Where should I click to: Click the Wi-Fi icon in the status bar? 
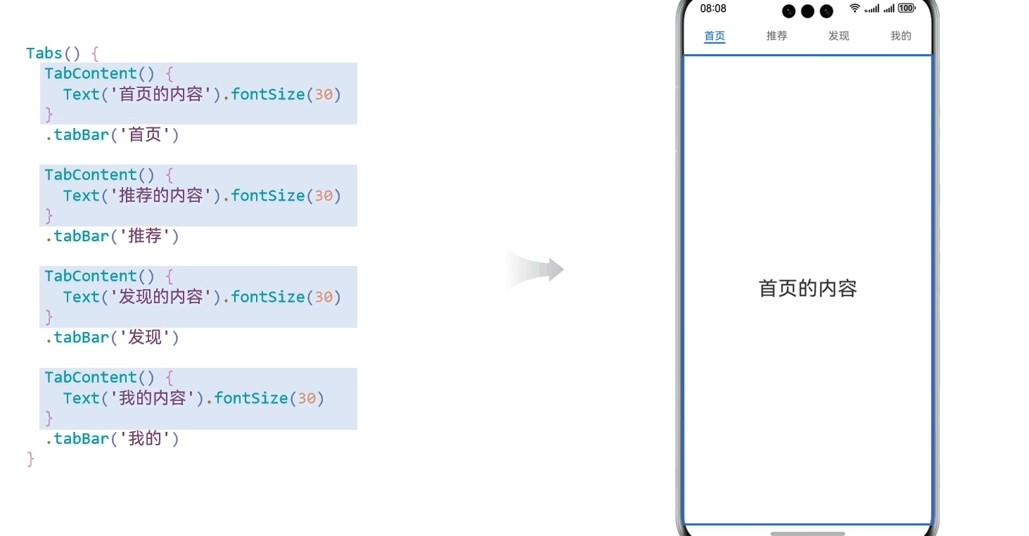pos(855,8)
